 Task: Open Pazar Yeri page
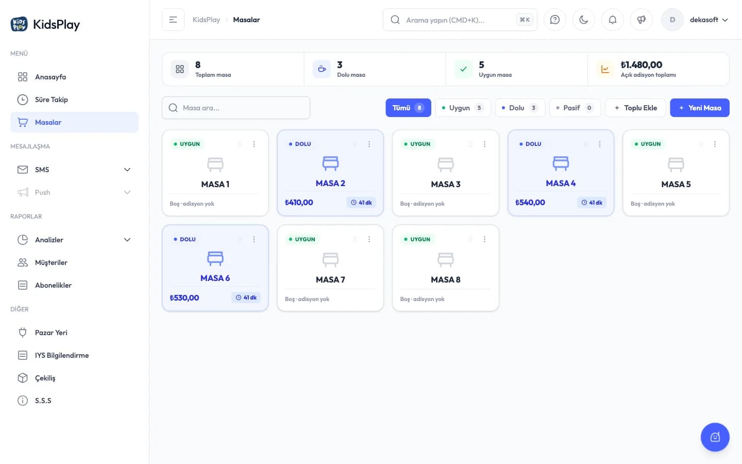74,333
